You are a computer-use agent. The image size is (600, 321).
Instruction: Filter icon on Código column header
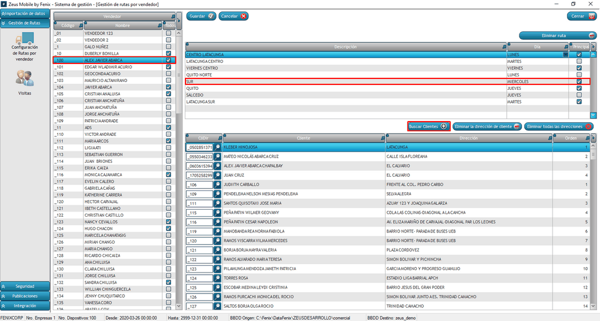click(x=81, y=26)
